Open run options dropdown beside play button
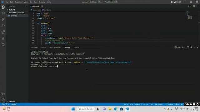 (191, 6)
